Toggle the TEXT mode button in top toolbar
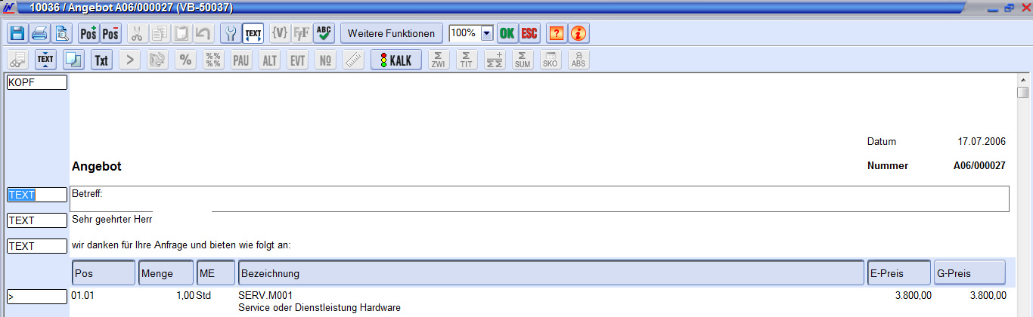1033x317 pixels. [x=253, y=33]
